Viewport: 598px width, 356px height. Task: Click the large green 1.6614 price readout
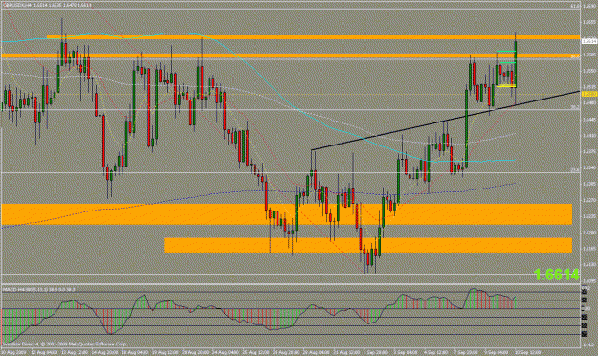coord(557,275)
